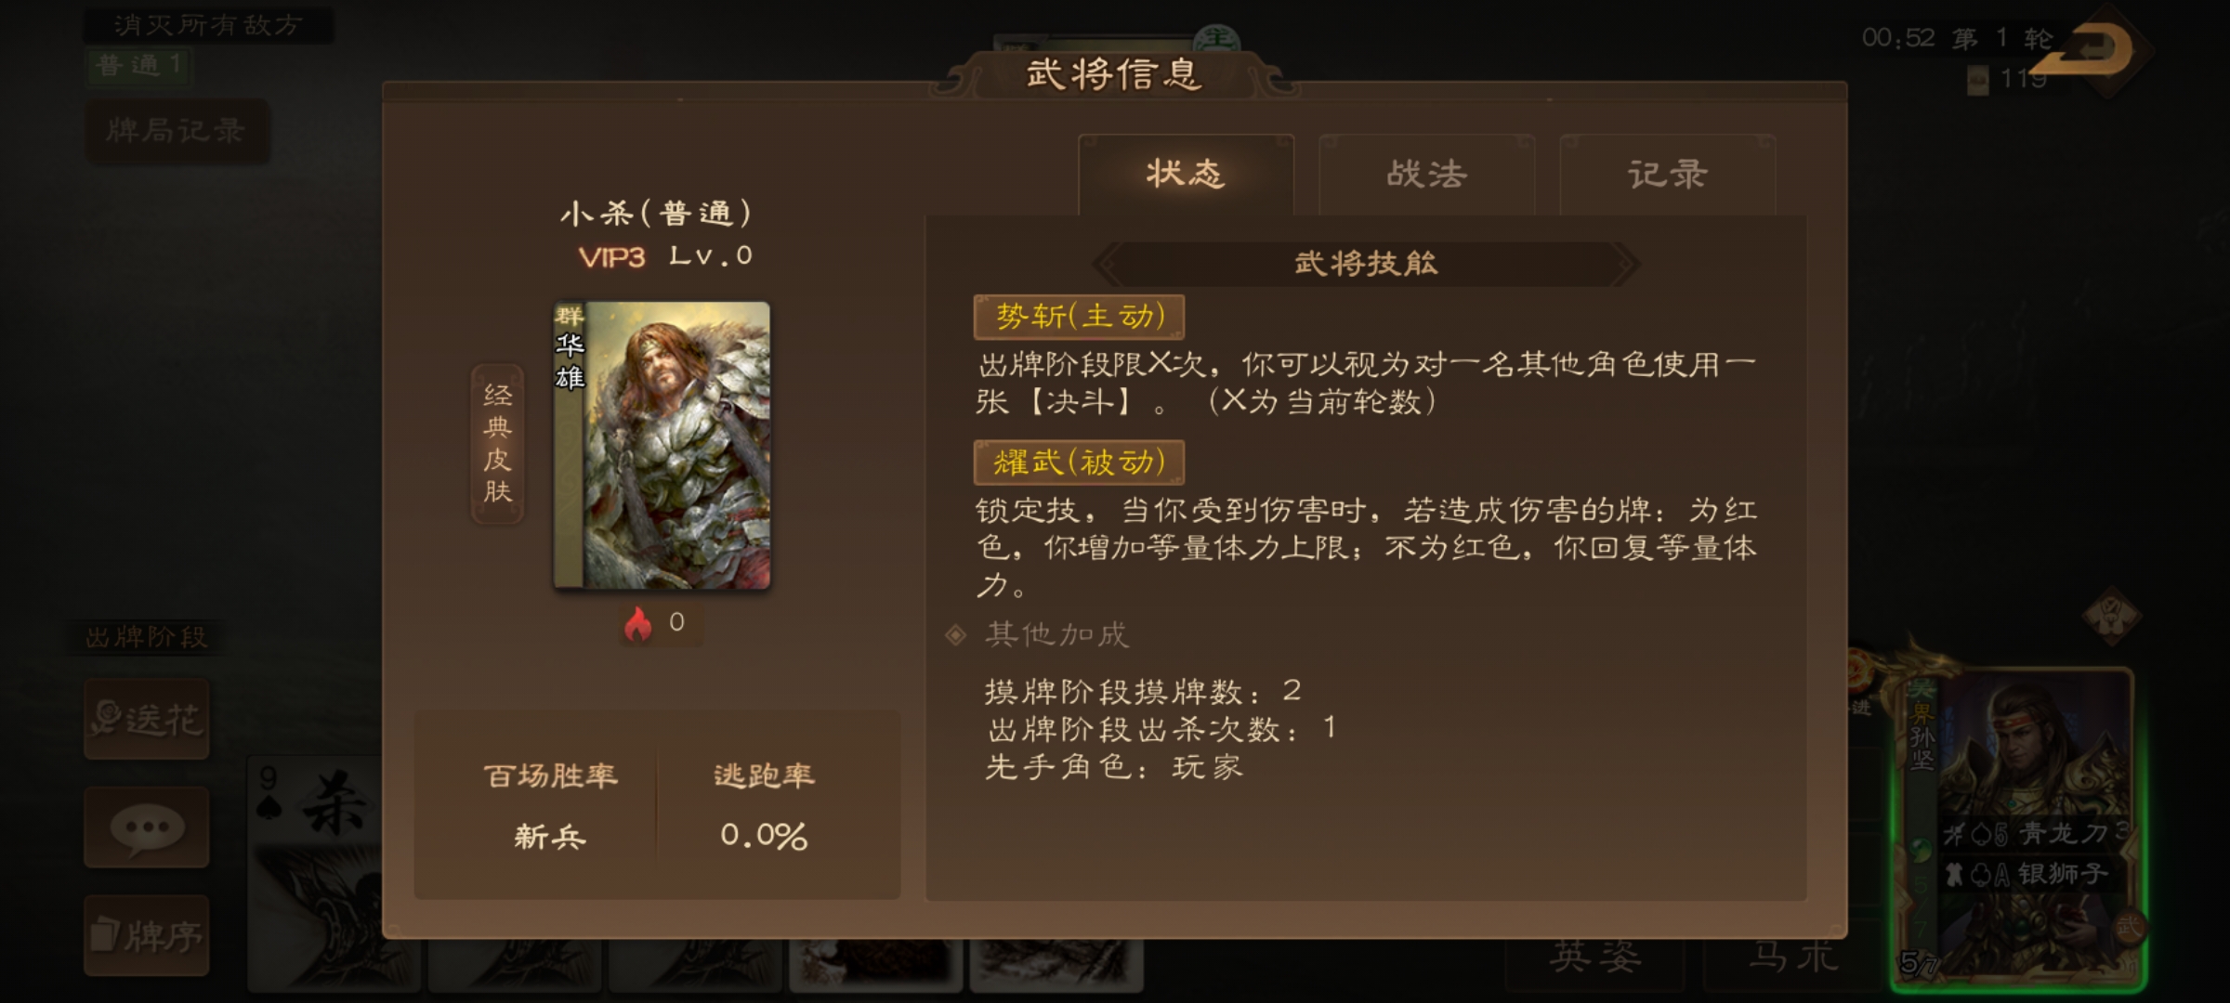The height and width of the screenshot is (1003, 2230).
Task: Select the 状态 tab
Action: [1186, 175]
